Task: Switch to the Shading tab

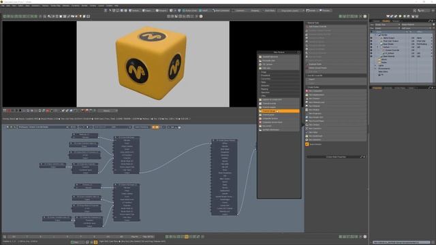Action: point(386,21)
